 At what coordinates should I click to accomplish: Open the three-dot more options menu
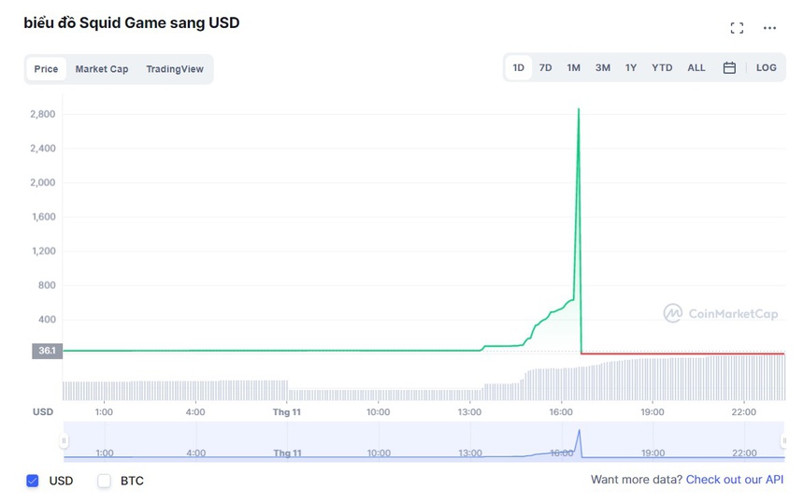(x=769, y=28)
